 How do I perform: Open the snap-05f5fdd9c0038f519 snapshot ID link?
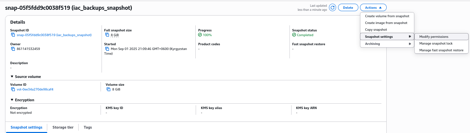(x=54, y=35)
